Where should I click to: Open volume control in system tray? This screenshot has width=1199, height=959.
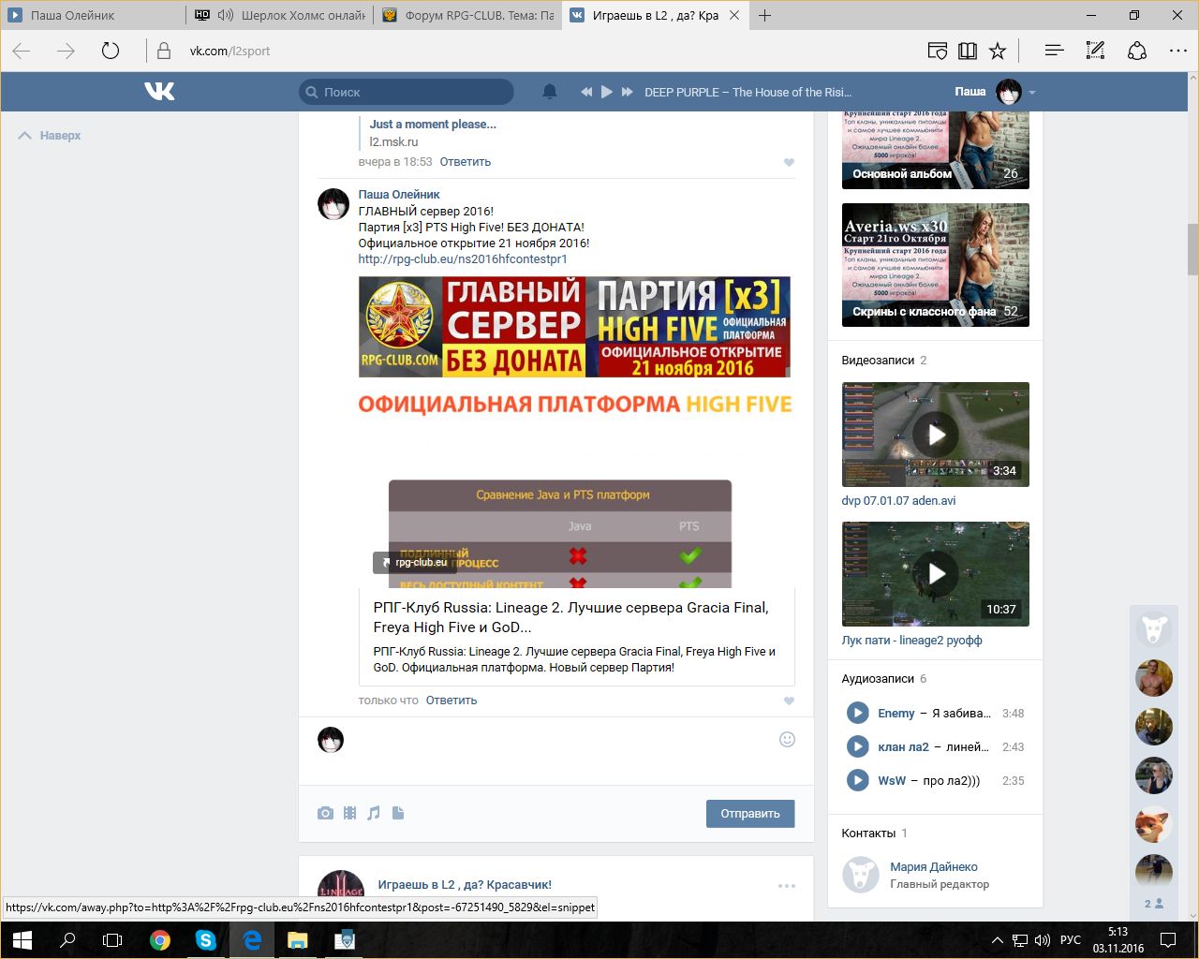[x=1044, y=939]
